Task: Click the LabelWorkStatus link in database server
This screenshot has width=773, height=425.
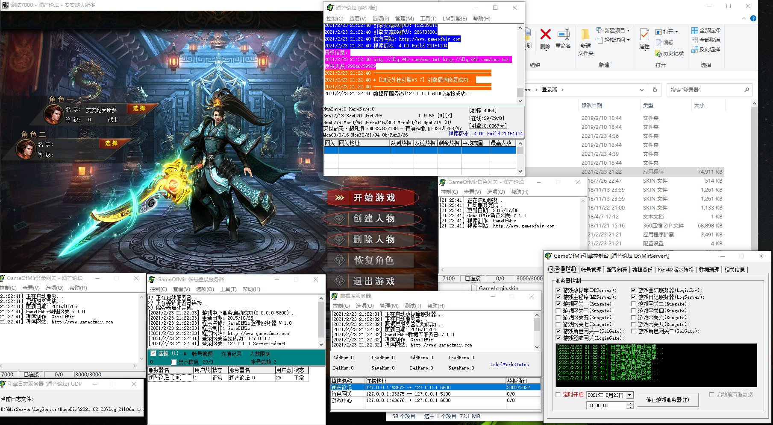Action: tap(509, 364)
